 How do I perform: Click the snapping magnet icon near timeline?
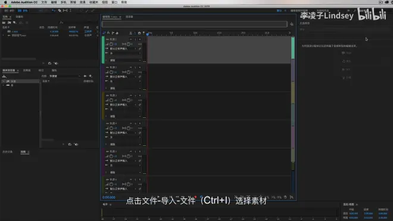tap(139, 33)
